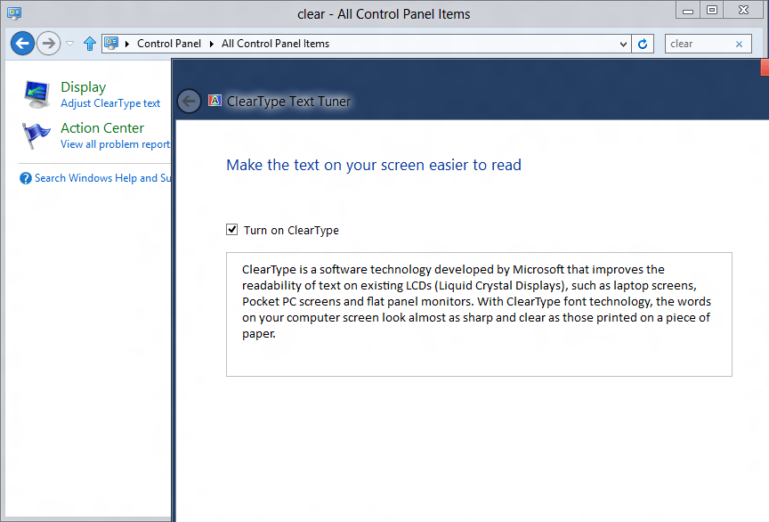The image size is (769, 522).
Task: Click the address bar Control Panel icon
Action: point(112,44)
